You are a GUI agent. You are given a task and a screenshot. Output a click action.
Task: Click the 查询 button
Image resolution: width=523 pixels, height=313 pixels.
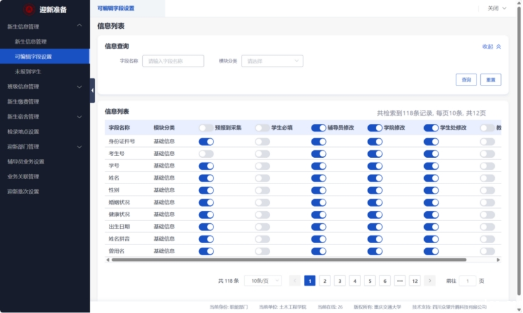[466, 80]
